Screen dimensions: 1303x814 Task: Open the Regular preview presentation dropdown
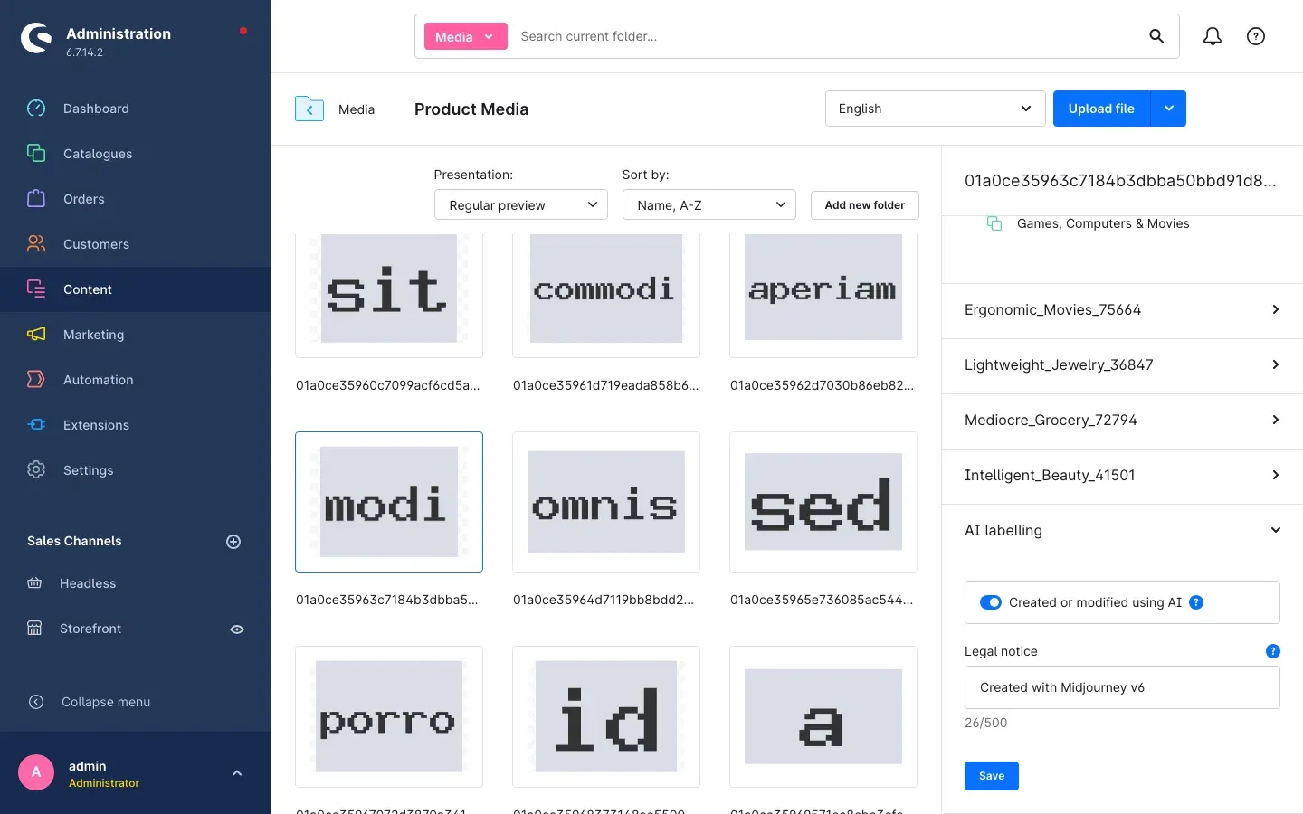521,205
